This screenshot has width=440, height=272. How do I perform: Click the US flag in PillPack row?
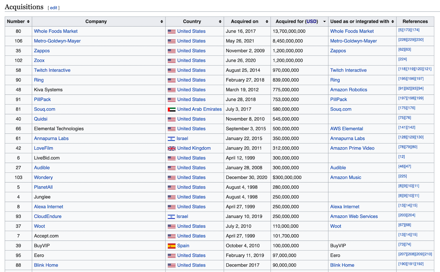[172, 100]
